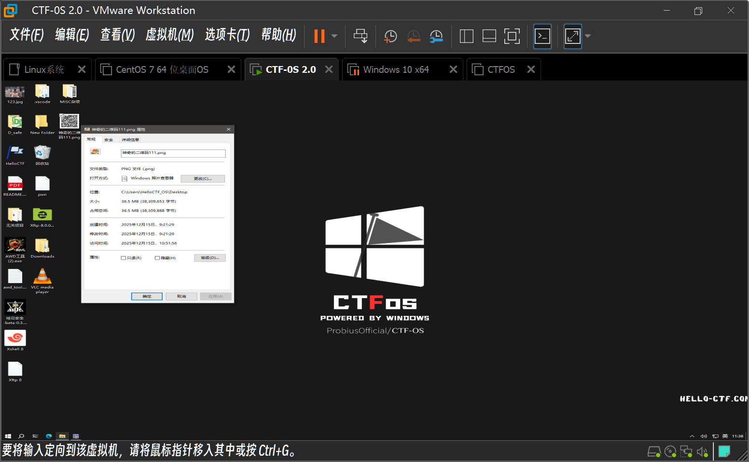Open File Explorer from guest taskbar
749x462 pixels.
pyautogui.click(x=62, y=436)
